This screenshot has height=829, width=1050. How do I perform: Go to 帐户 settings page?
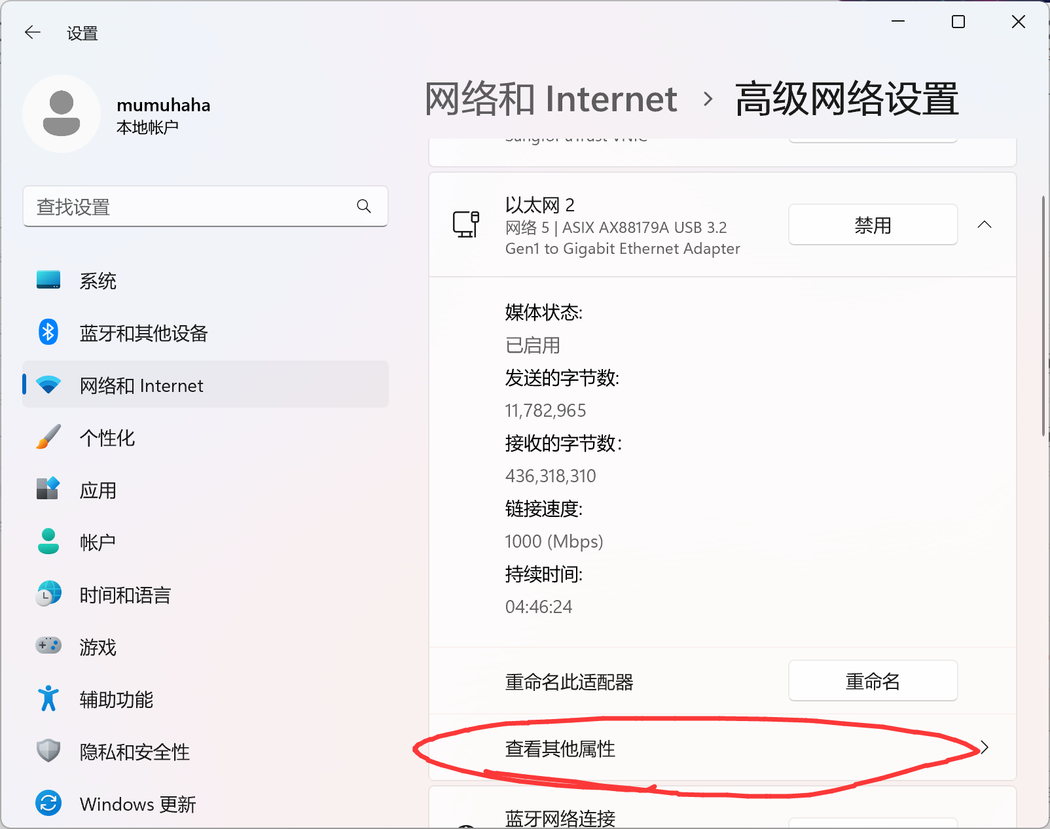click(x=98, y=542)
